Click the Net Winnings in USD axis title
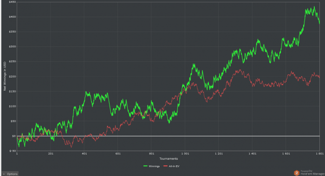The image size is (325, 176). [5, 76]
